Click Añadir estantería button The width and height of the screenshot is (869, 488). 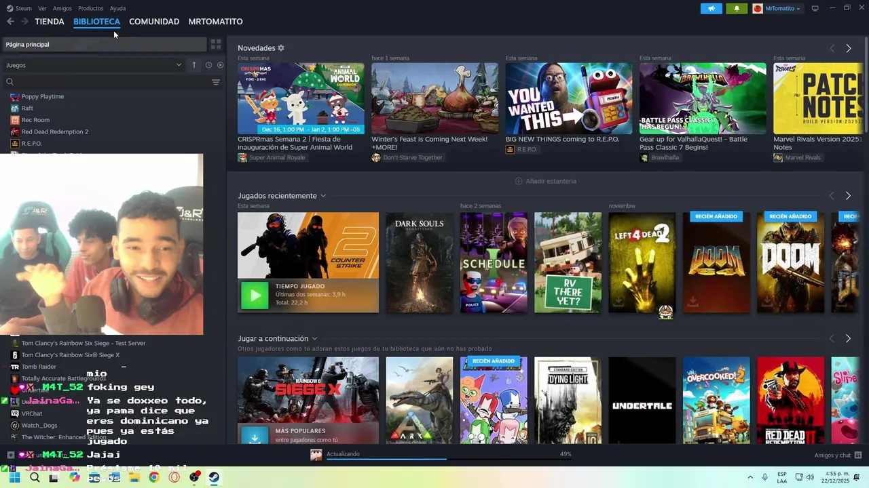[546, 181]
